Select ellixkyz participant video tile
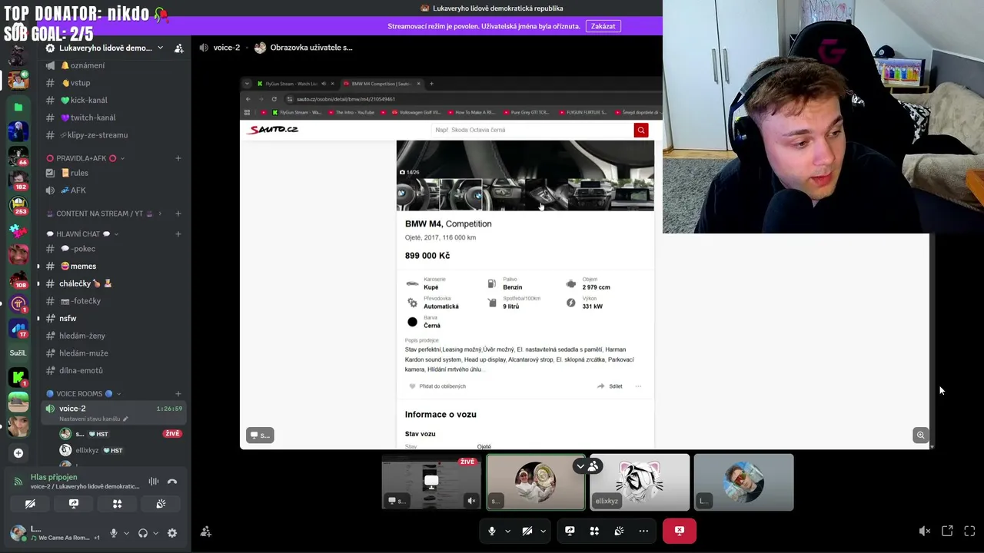 click(x=640, y=482)
